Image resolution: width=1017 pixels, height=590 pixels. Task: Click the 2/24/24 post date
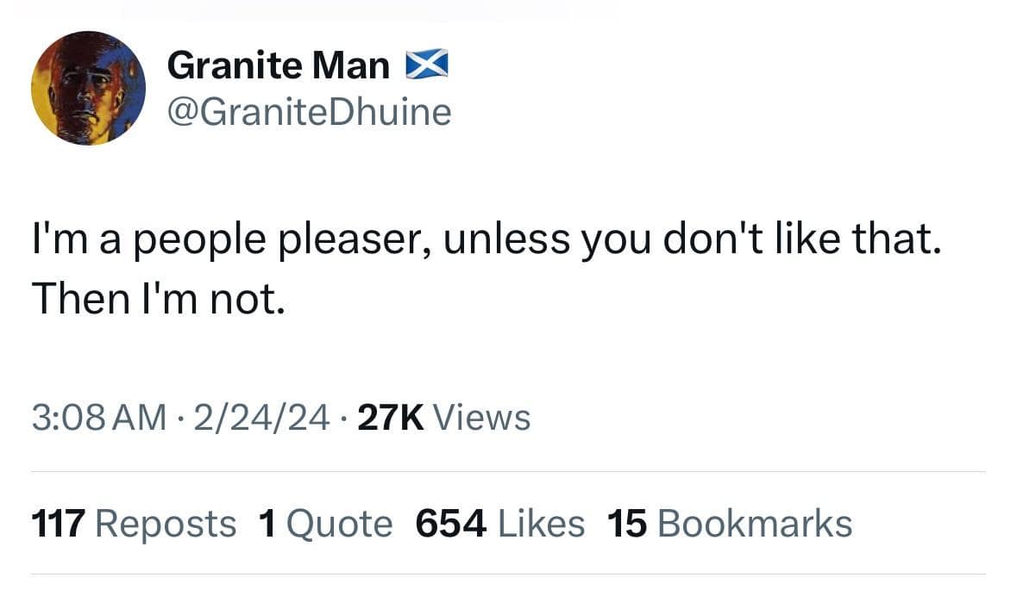[x=263, y=418]
